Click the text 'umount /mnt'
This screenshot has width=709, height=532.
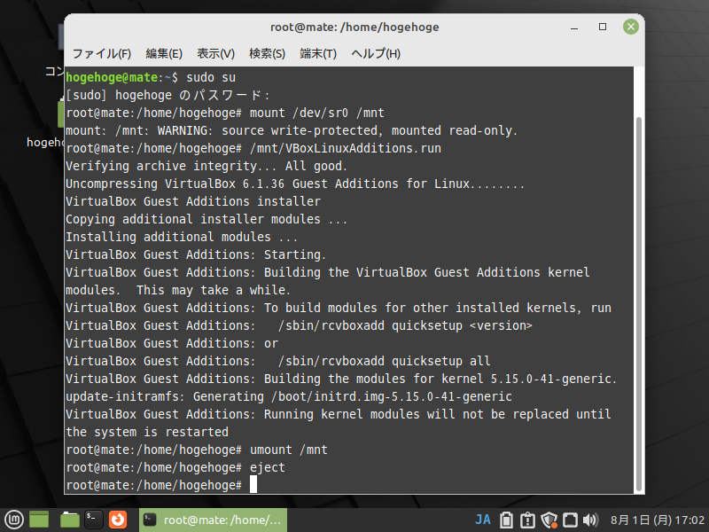289,450
